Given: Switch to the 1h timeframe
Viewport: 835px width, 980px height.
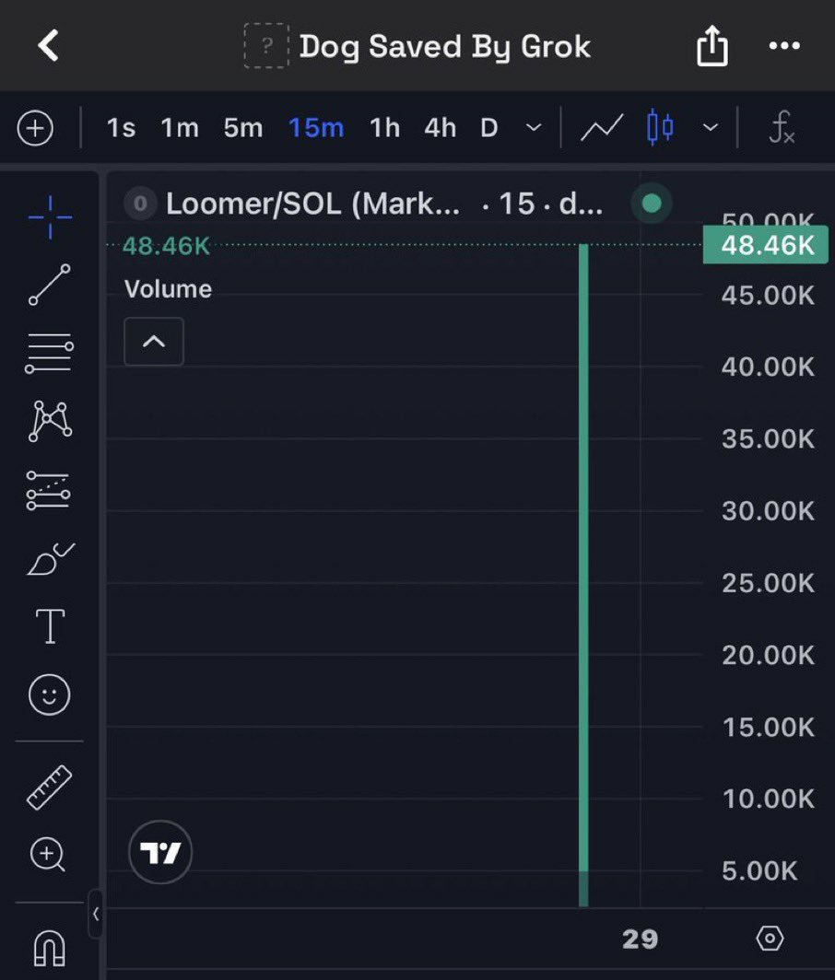Looking at the screenshot, I should 384,128.
